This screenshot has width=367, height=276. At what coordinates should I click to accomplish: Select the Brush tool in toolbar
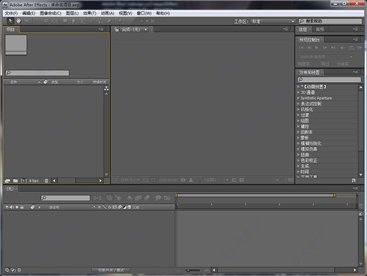[93, 21]
